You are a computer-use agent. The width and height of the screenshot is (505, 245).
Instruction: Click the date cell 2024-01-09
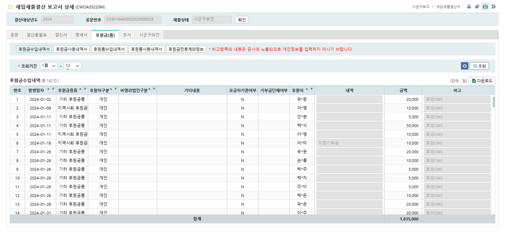coord(40,108)
